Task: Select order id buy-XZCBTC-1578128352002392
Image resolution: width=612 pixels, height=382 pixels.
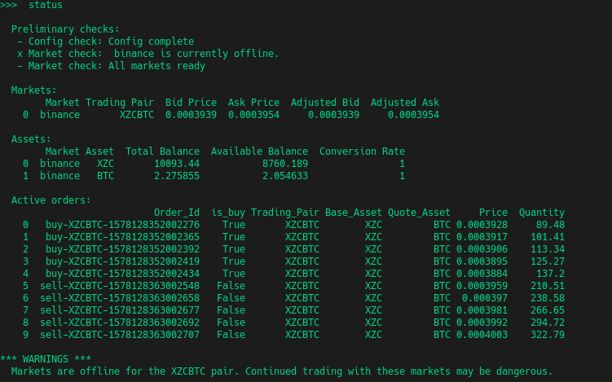Action: 122,249
